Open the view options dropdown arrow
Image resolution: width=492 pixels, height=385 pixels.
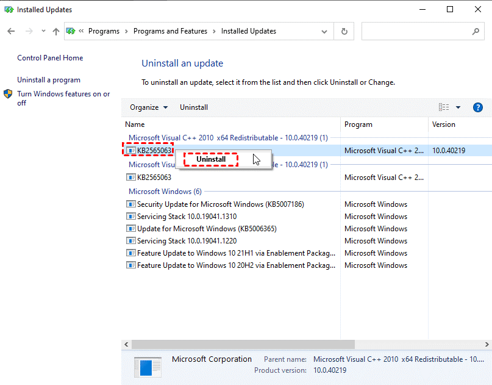click(458, 107)
